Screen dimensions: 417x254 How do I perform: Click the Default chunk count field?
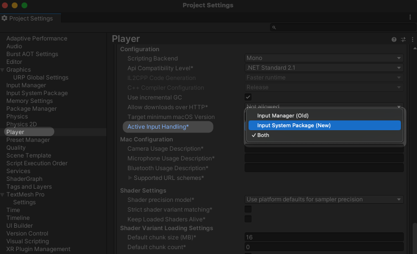click(x=324, y=247)
